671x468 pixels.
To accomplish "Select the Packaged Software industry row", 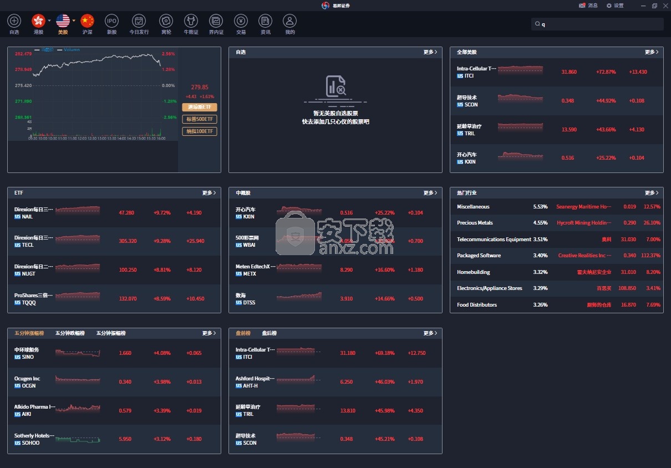I will coord(556,256).
